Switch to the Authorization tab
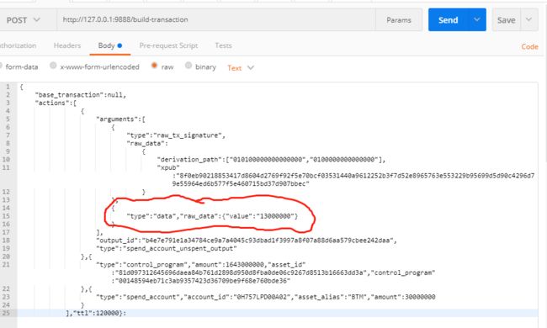 point(18,45)
